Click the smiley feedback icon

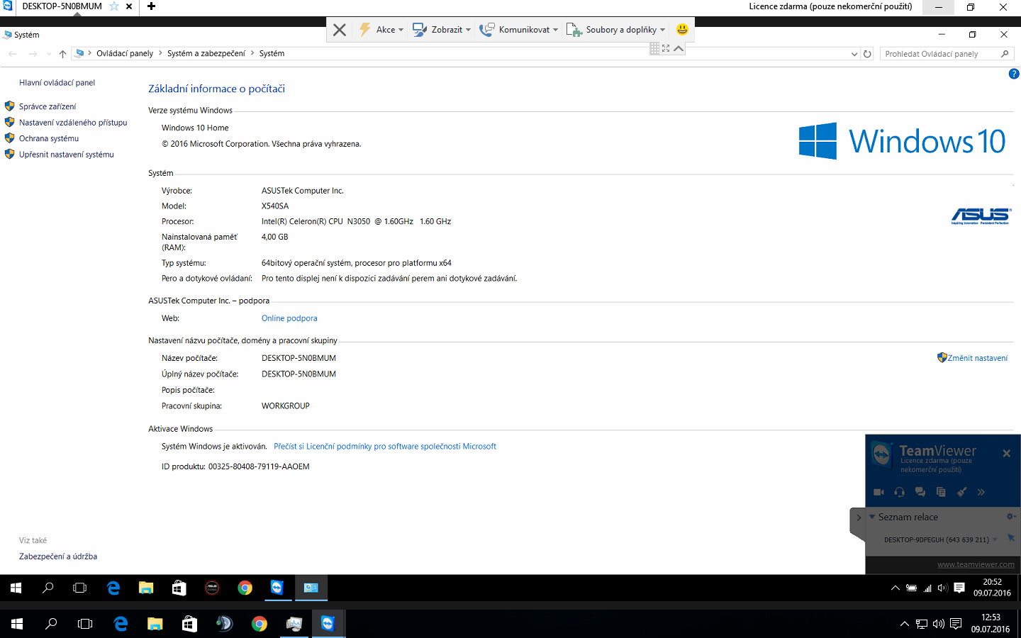pyautogui.click(x=682, y=29)
